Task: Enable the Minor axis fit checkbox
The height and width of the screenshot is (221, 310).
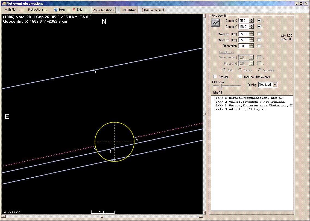Action: click(259, 40)
